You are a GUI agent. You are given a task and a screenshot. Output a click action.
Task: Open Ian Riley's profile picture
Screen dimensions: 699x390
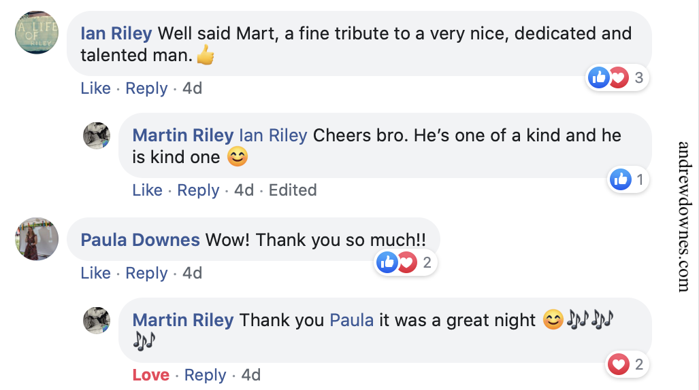pyautogui.click(x=37, y=32)
